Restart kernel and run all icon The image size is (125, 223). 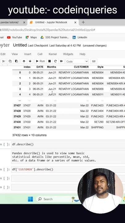61,61
